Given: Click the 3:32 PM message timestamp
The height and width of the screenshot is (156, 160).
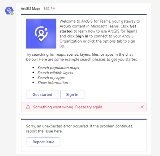Looking at the screenshot, I should click(x=50, y=9).
